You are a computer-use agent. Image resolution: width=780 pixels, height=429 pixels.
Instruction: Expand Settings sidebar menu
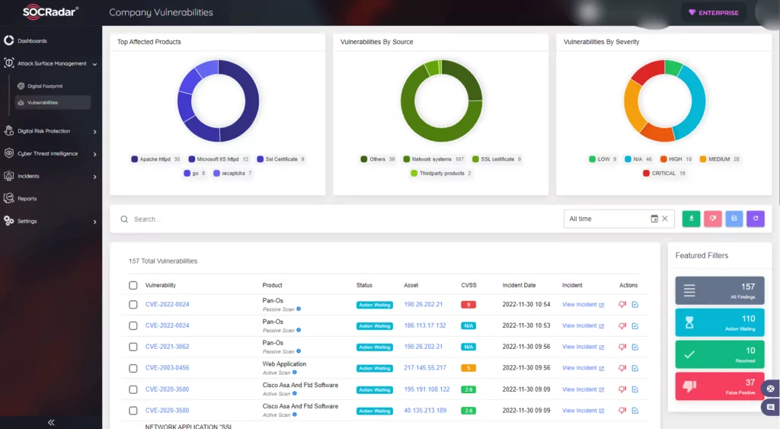(x=50, y=221)
